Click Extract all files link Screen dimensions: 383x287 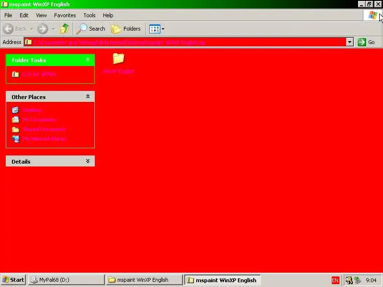[x=39, y=74]
